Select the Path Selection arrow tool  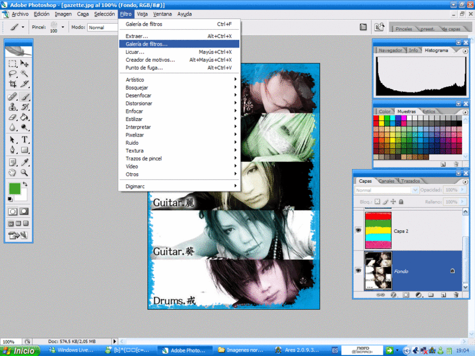pos(12,139)
